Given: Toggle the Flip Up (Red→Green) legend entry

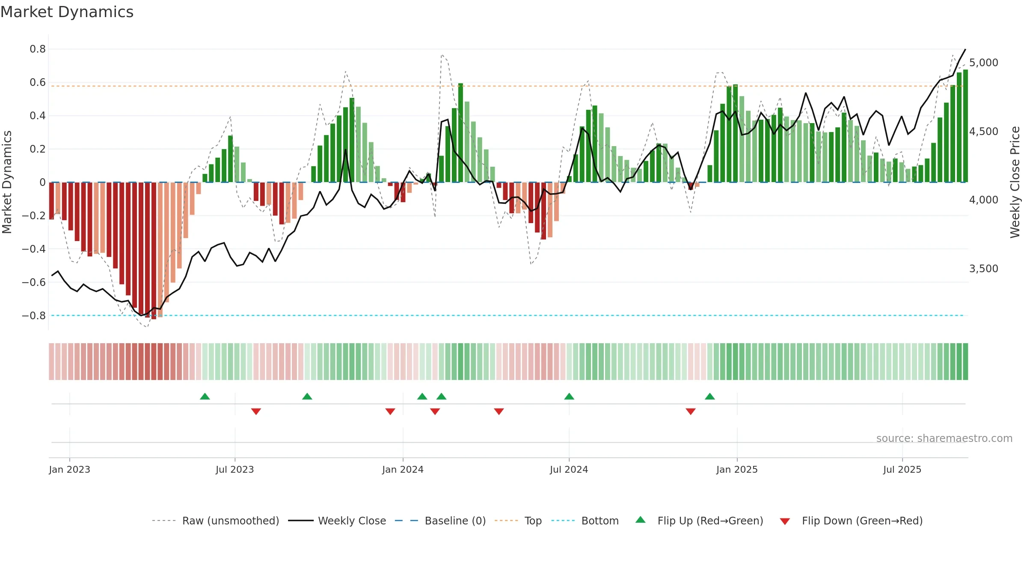Looking at the screenshot, I should click(x=699, y=521).
